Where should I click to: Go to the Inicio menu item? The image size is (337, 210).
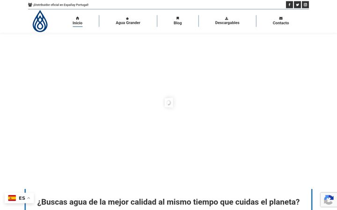tap(77, 23)
